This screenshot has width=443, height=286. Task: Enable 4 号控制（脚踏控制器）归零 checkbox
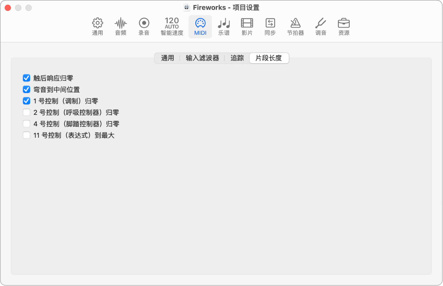tap(26, 124)
